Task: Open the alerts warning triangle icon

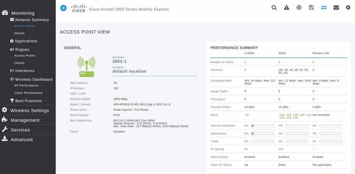Action: click(286, 7)
